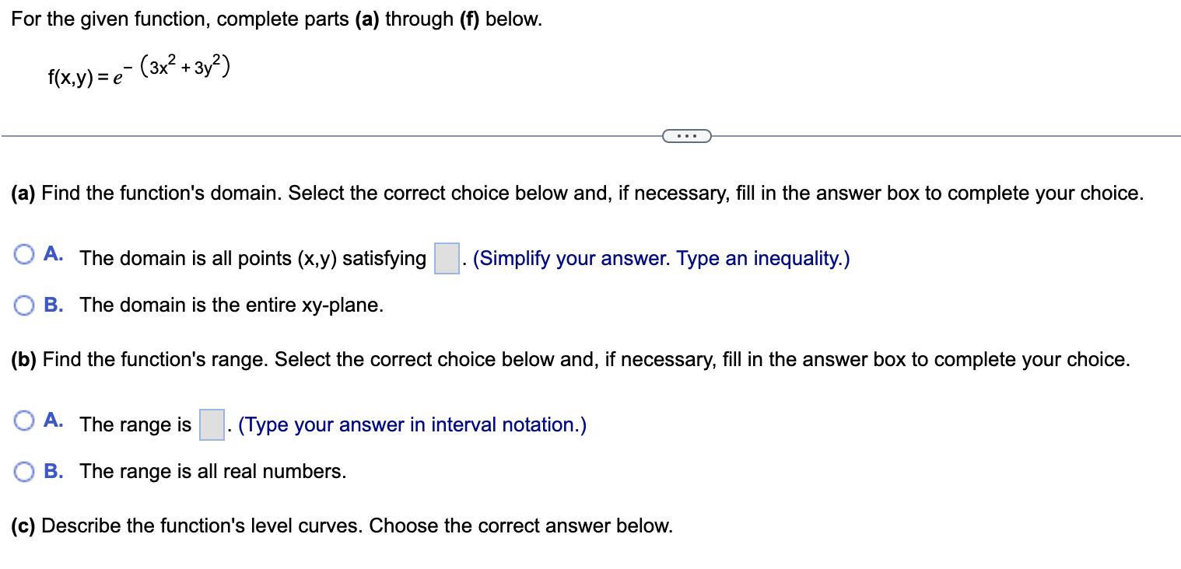The image size is (1181, 569).
Task: Click the part (b) range instruction text
Action: click(570, 359)
